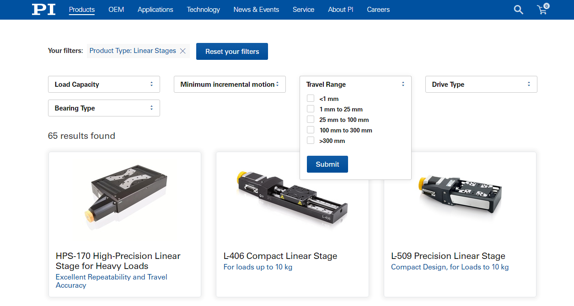Submit the Travel Range selection
This screenshot has width=574, height=306.
coord(327,164)
